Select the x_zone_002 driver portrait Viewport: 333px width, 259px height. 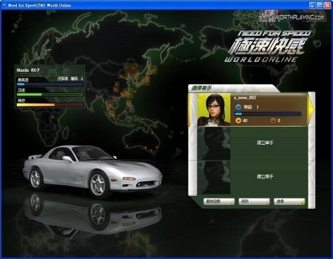(x=214, y=110)
